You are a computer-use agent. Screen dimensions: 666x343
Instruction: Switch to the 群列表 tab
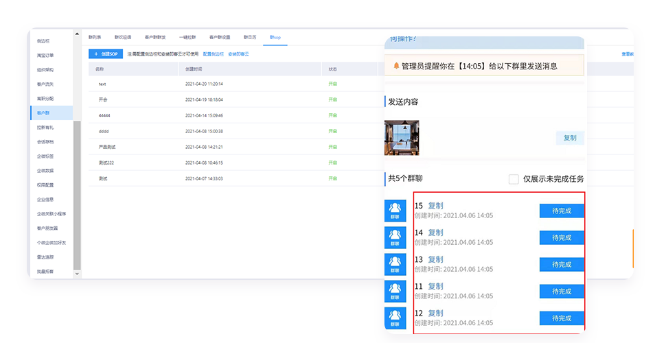[95, 37]
